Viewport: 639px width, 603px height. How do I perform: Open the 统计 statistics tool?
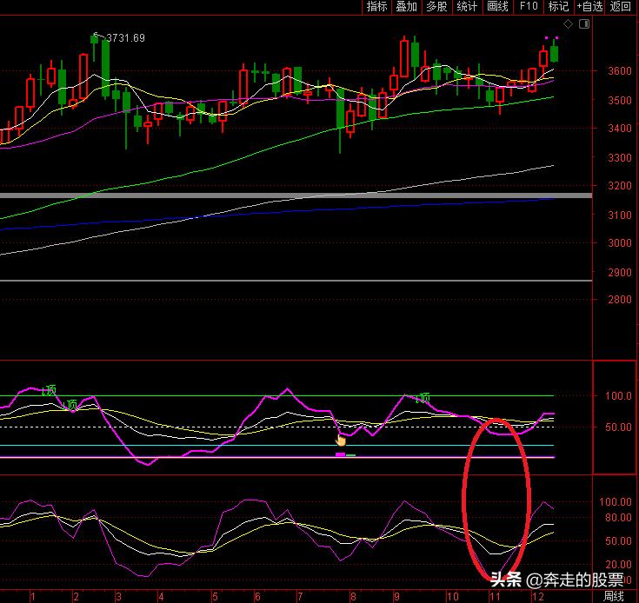pyautogui.click(x=467, y=7)
